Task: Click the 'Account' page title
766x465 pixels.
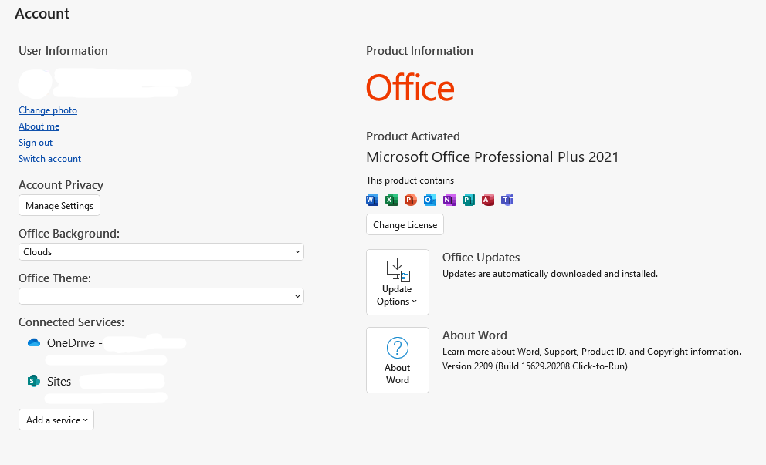Action: [x=42, y=14]
